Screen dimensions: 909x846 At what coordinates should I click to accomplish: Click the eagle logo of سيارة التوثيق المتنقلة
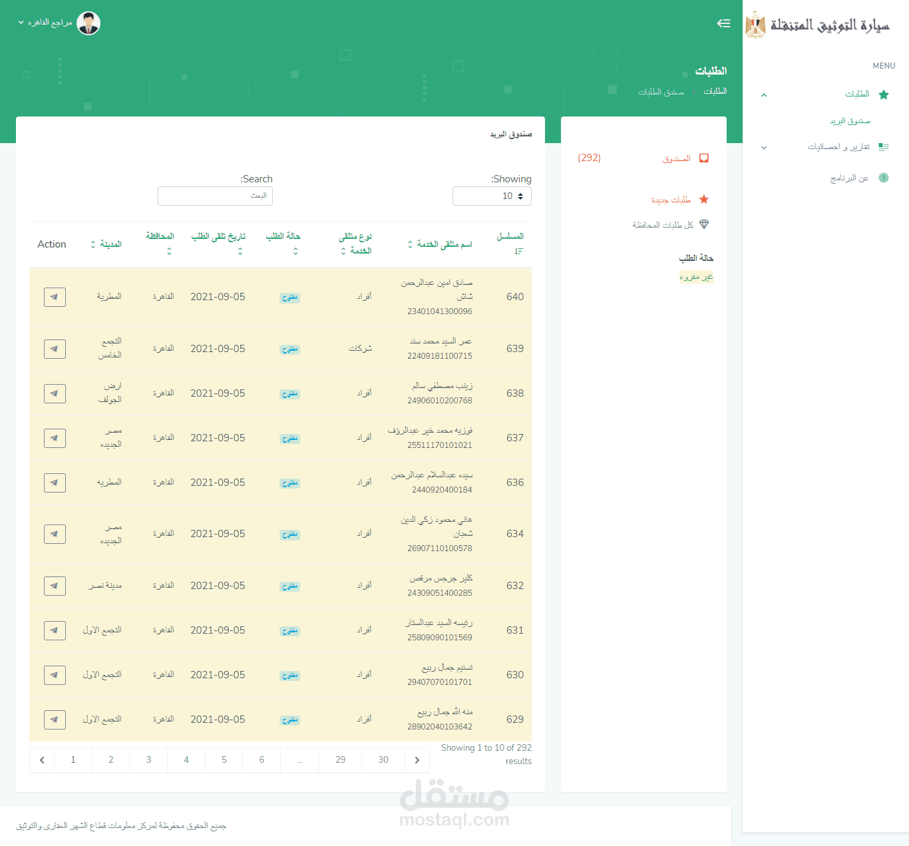click(755, 26)
